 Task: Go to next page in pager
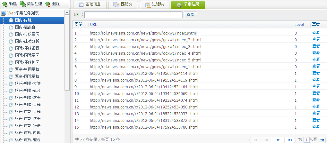pyautogui.click(x=279, y=140)
